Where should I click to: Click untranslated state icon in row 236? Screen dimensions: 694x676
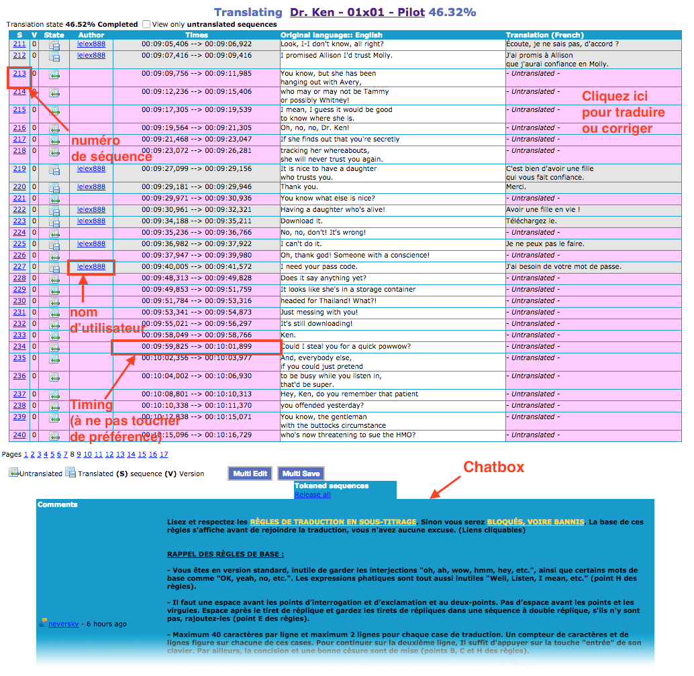54,377
